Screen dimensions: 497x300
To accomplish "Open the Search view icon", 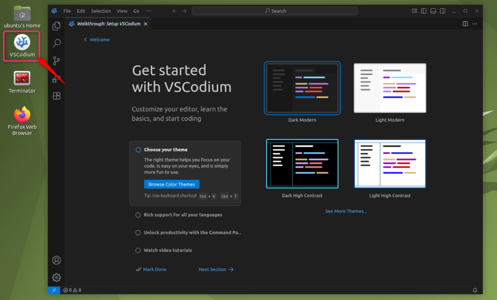I will (x=56, y=43).
